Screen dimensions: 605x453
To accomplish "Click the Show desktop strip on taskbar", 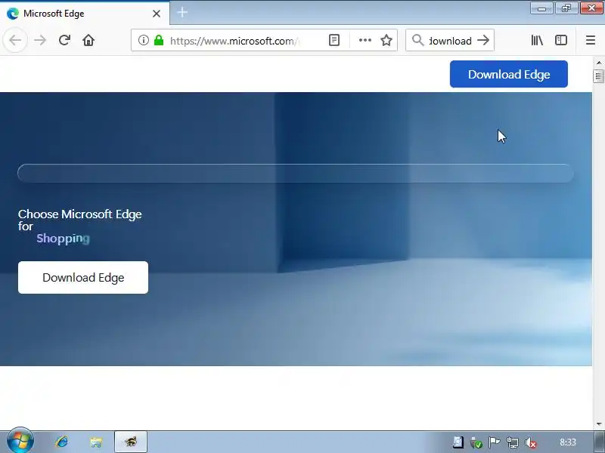I will click(x=600, y=442).
